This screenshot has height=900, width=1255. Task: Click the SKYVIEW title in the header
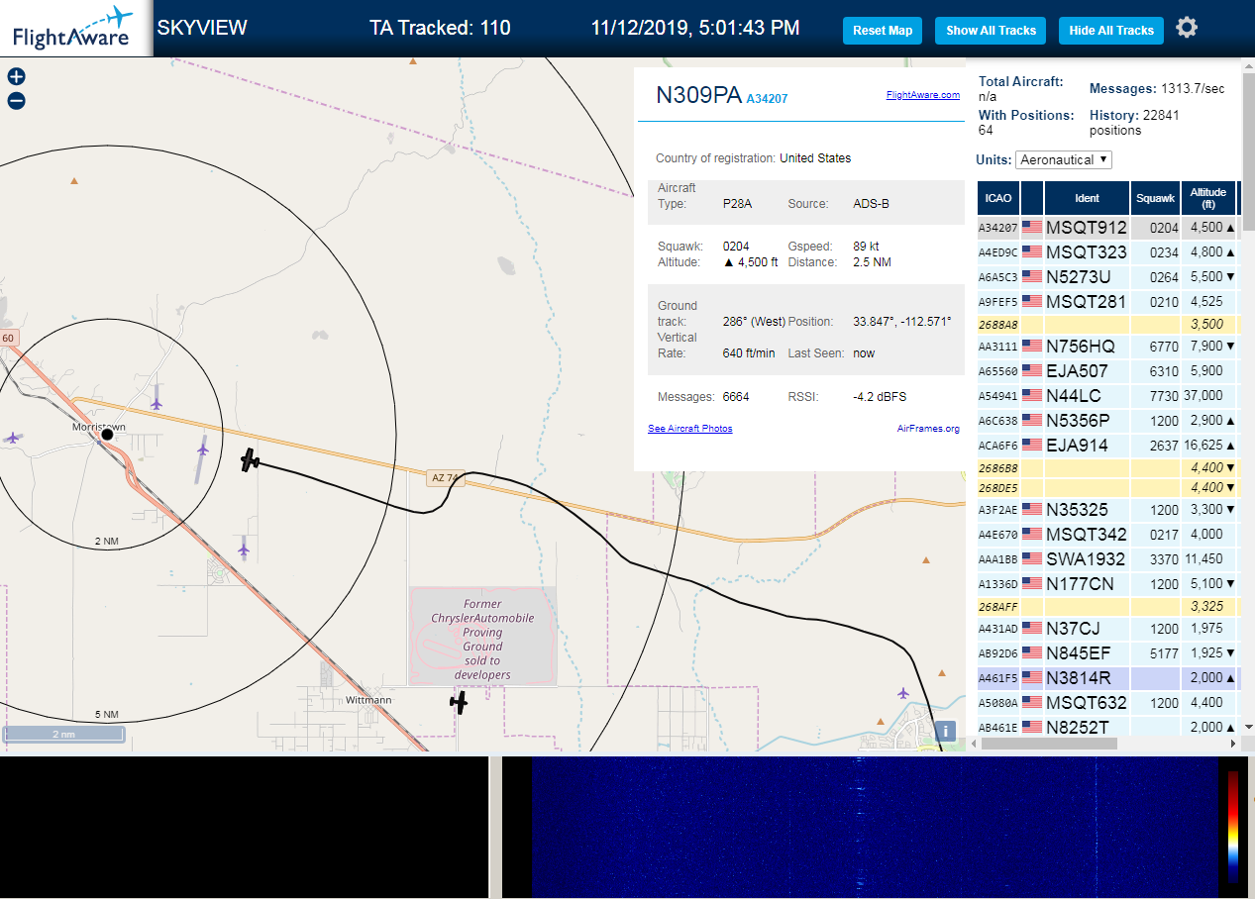coord(202,28)
